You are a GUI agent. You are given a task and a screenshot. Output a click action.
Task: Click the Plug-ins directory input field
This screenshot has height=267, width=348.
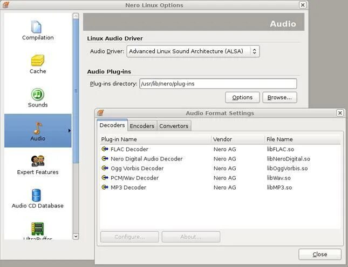coord(218,84)
